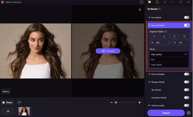Click the Export button
193x117 pixels.
[x=166, y=113]
